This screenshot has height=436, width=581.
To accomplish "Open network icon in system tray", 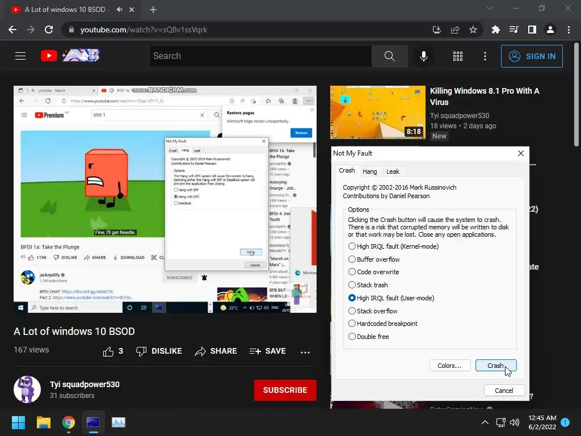I will tap(501, 422).
